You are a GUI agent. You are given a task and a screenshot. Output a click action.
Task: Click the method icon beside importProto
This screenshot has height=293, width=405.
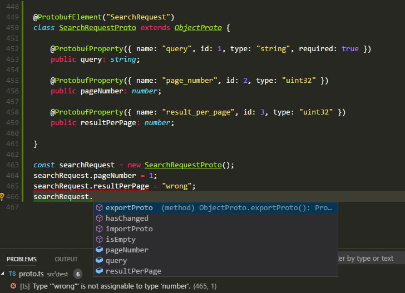tap(100, 229)
